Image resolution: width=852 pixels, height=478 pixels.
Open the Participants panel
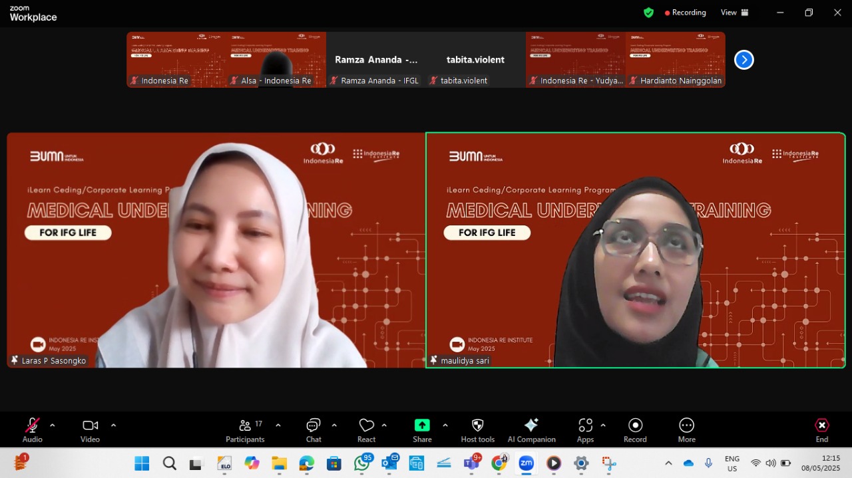245,430
